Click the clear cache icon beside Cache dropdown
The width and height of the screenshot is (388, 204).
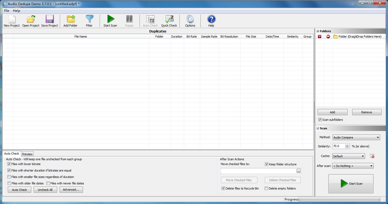(x=372, y=156)
